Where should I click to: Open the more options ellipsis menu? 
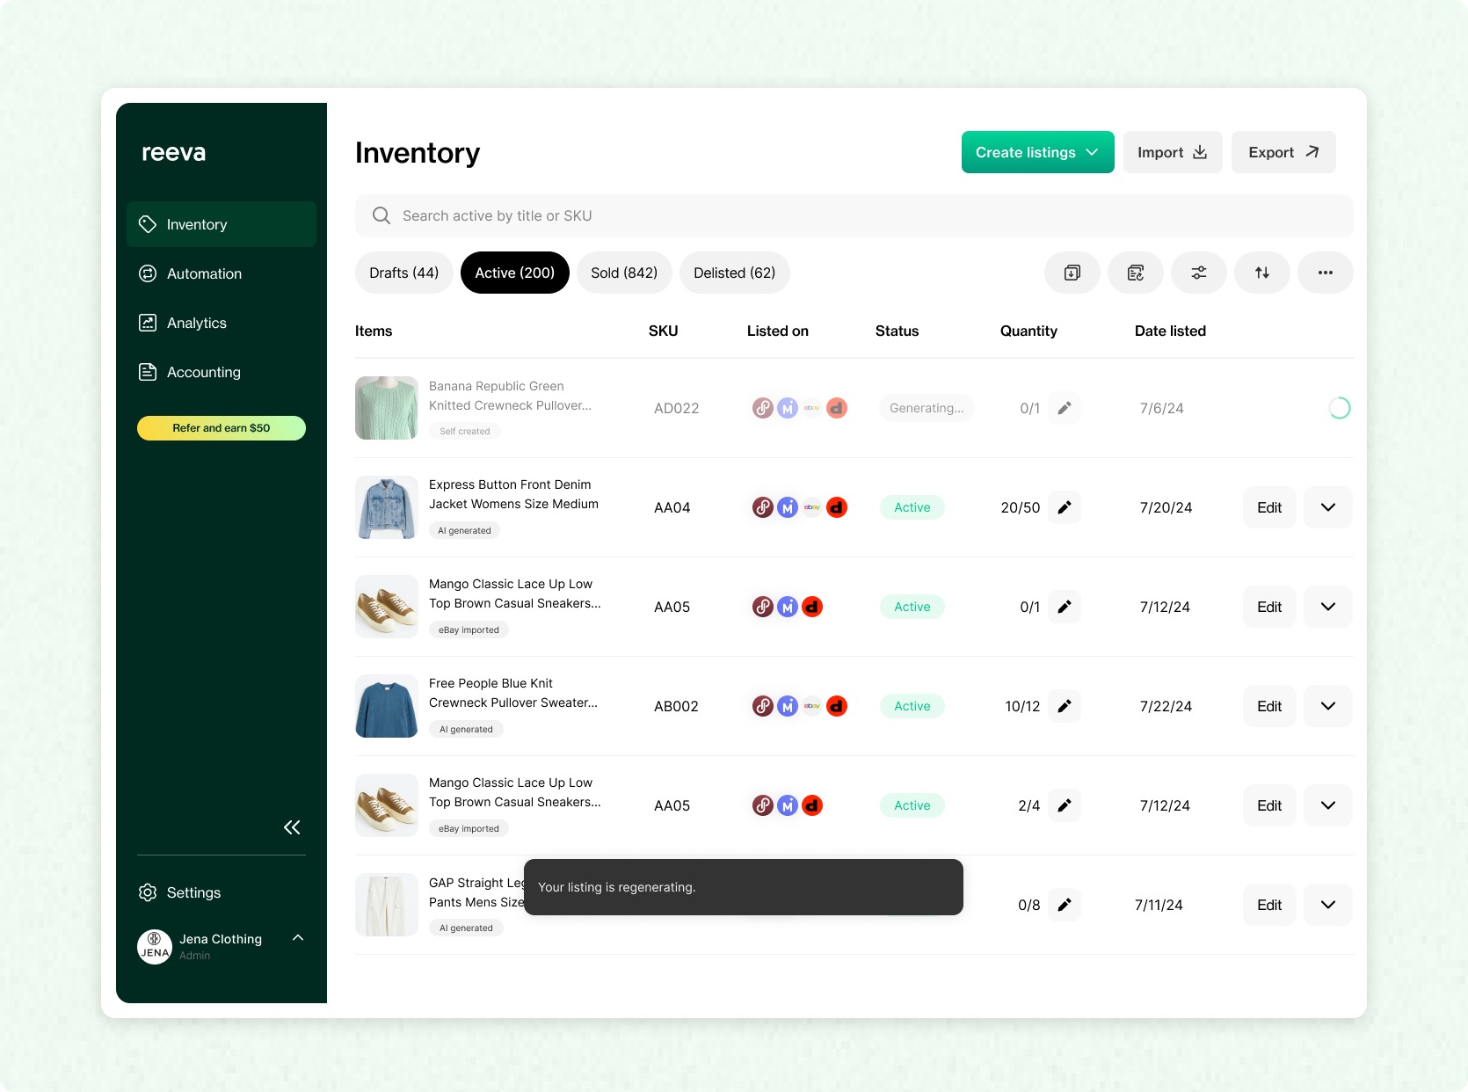(x=1326, y=273)
